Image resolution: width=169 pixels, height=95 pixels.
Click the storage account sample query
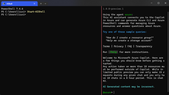click(x=129, y=41)
